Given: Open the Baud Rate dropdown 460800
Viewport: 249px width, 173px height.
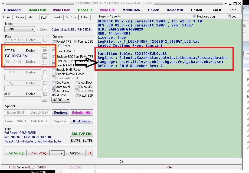Looking at the screenshot, I should tap(61, 100).
